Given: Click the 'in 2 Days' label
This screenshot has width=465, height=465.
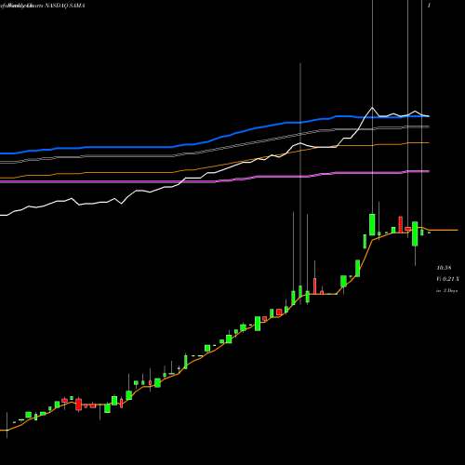Looking at the screenshot, I should pos(447,290).
